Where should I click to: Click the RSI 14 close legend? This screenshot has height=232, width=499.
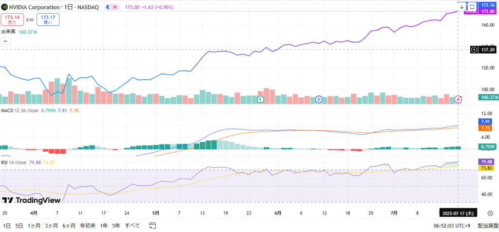click(x=14, y=162)
